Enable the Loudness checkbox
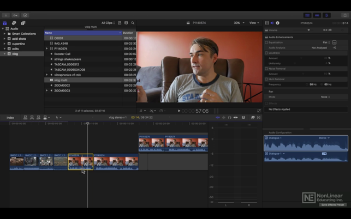 pyautogui.click(x=266, y=53)
